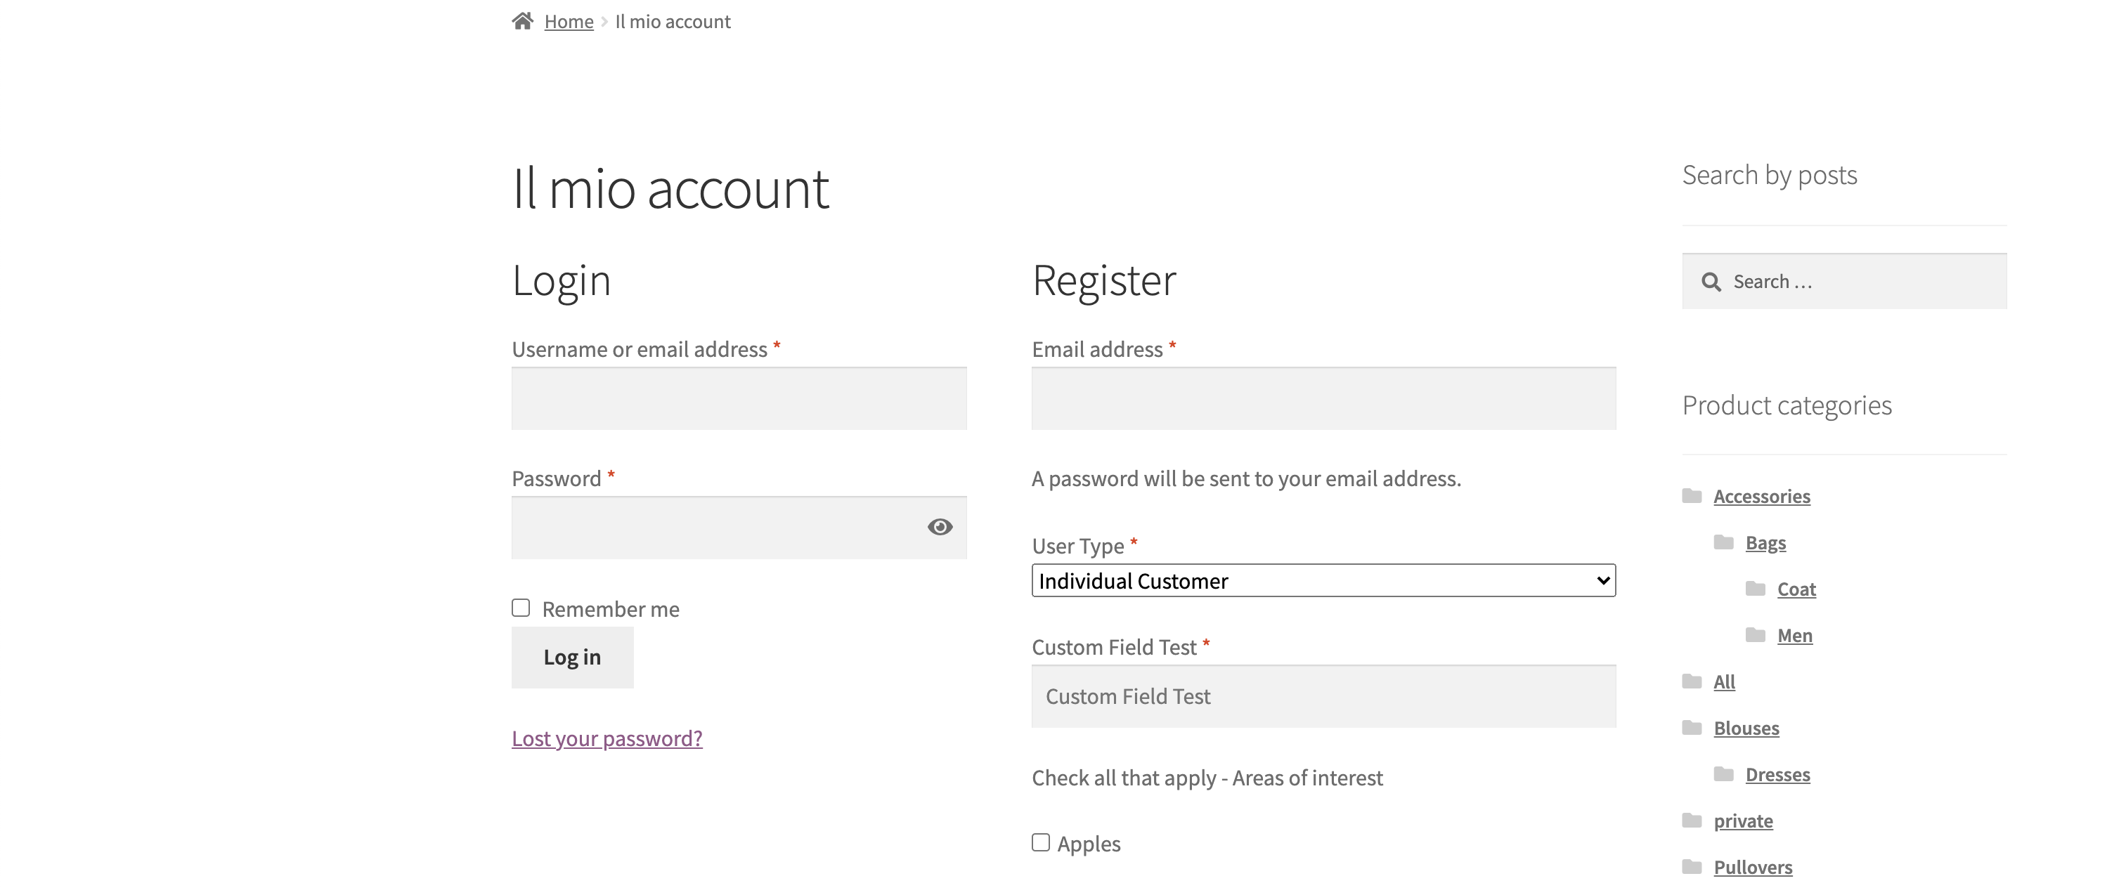Click the 'Register' heading
The image size is (2107, 895).
coord(1104,280)
